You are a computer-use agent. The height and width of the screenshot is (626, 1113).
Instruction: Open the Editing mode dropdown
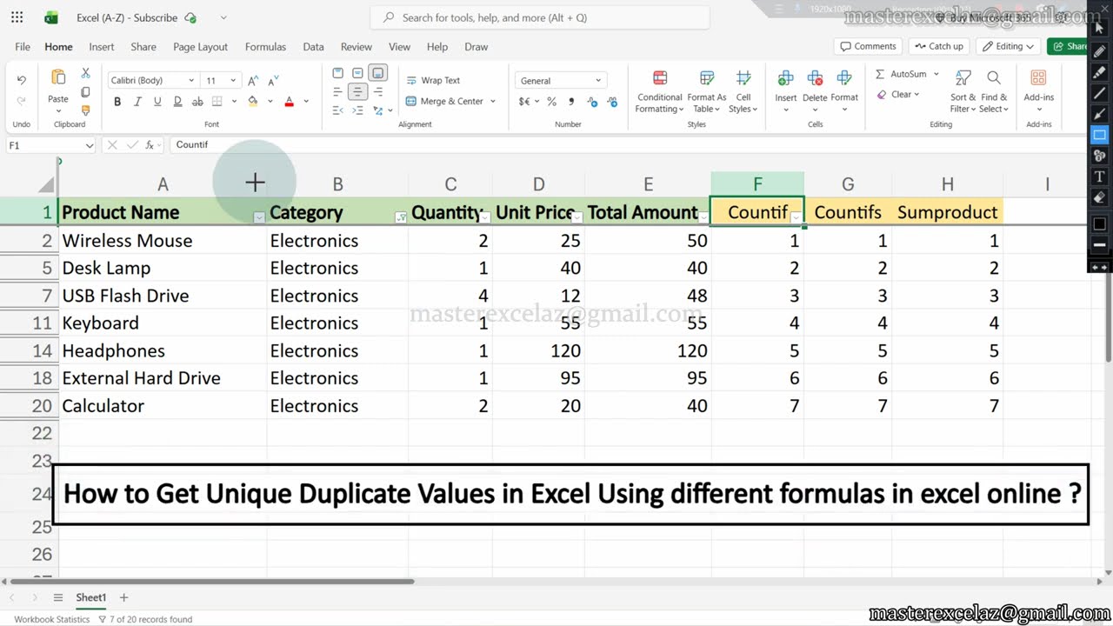pos(1009,46)
